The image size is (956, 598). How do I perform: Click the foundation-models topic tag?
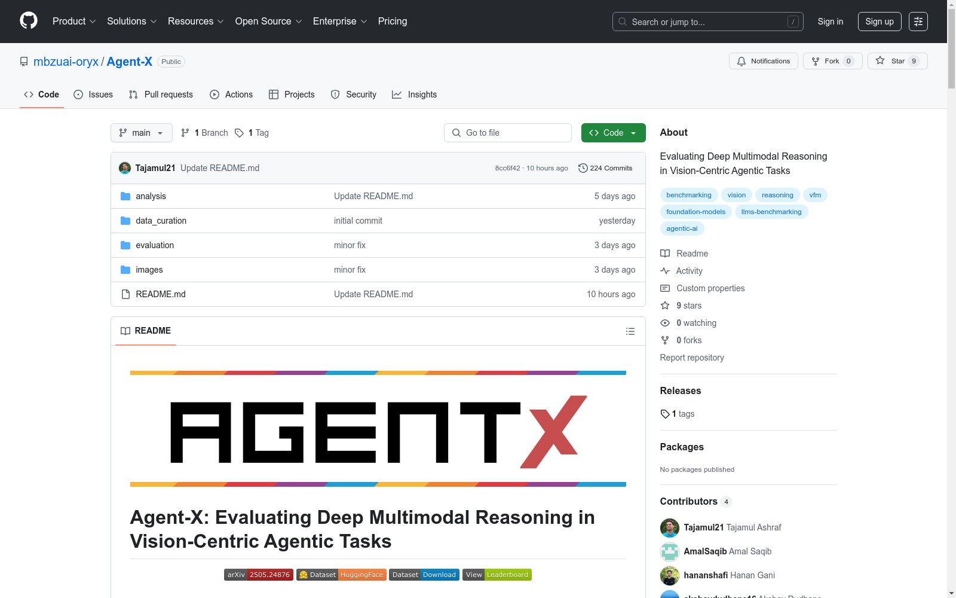(x=695, y=212)
